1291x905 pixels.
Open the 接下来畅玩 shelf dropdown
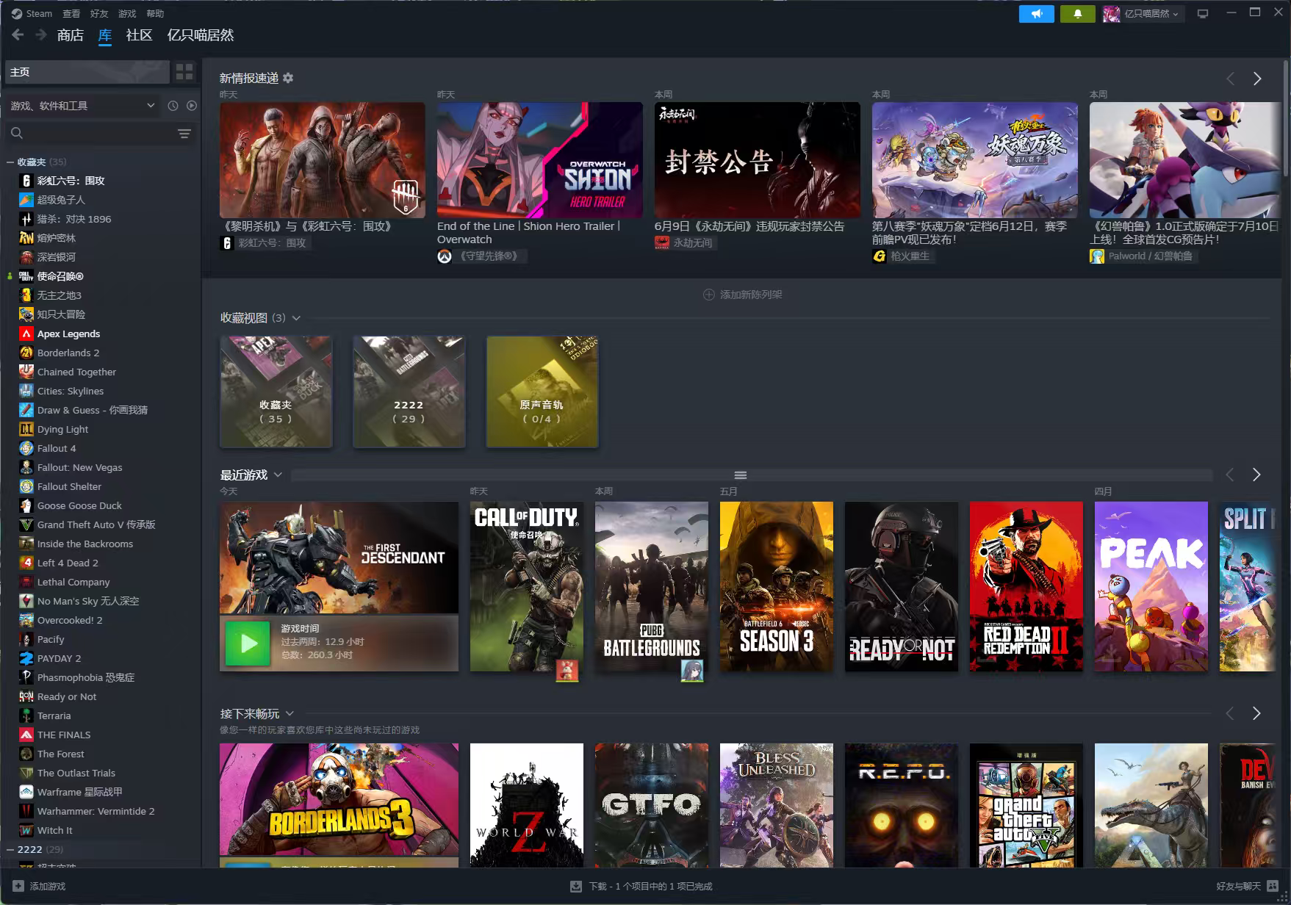pyautogui.click(x=290, y=713)
